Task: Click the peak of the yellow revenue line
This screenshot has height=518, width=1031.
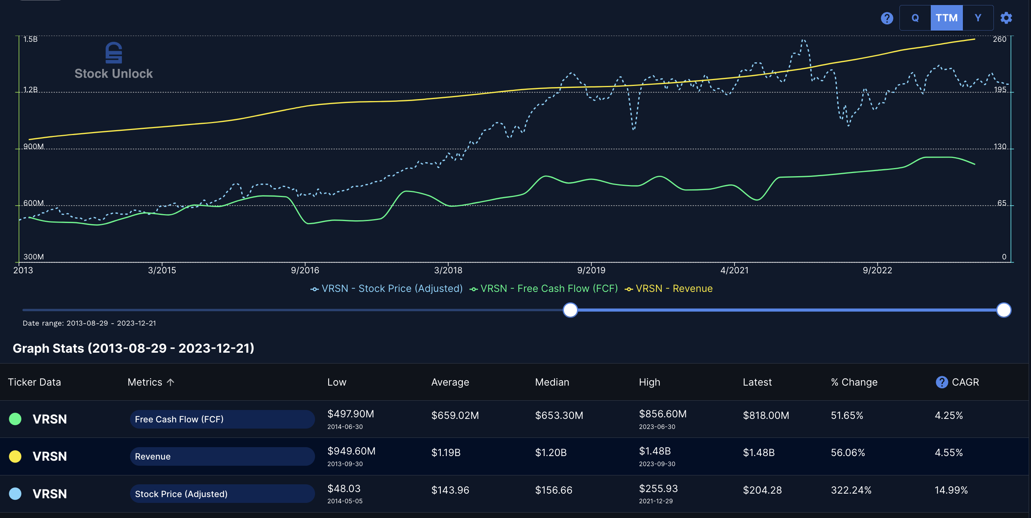Action: coord(974,39)
